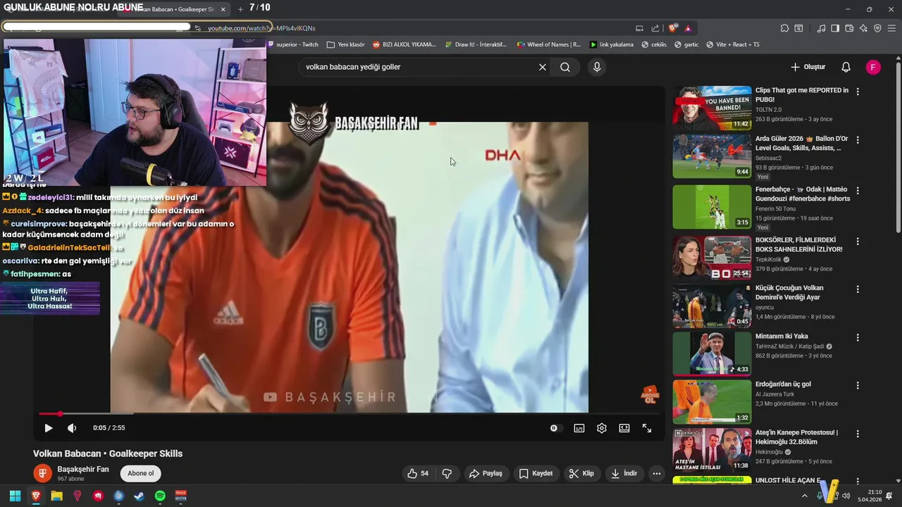This screenshot has height=507, width=902.
Task: Open options for Arda Güler 2026 video
Action: point(858,140)
